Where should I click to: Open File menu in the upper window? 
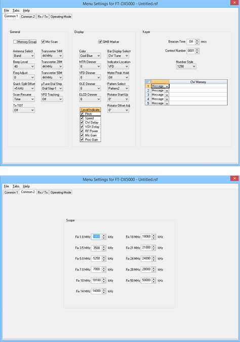click(6, 11)
